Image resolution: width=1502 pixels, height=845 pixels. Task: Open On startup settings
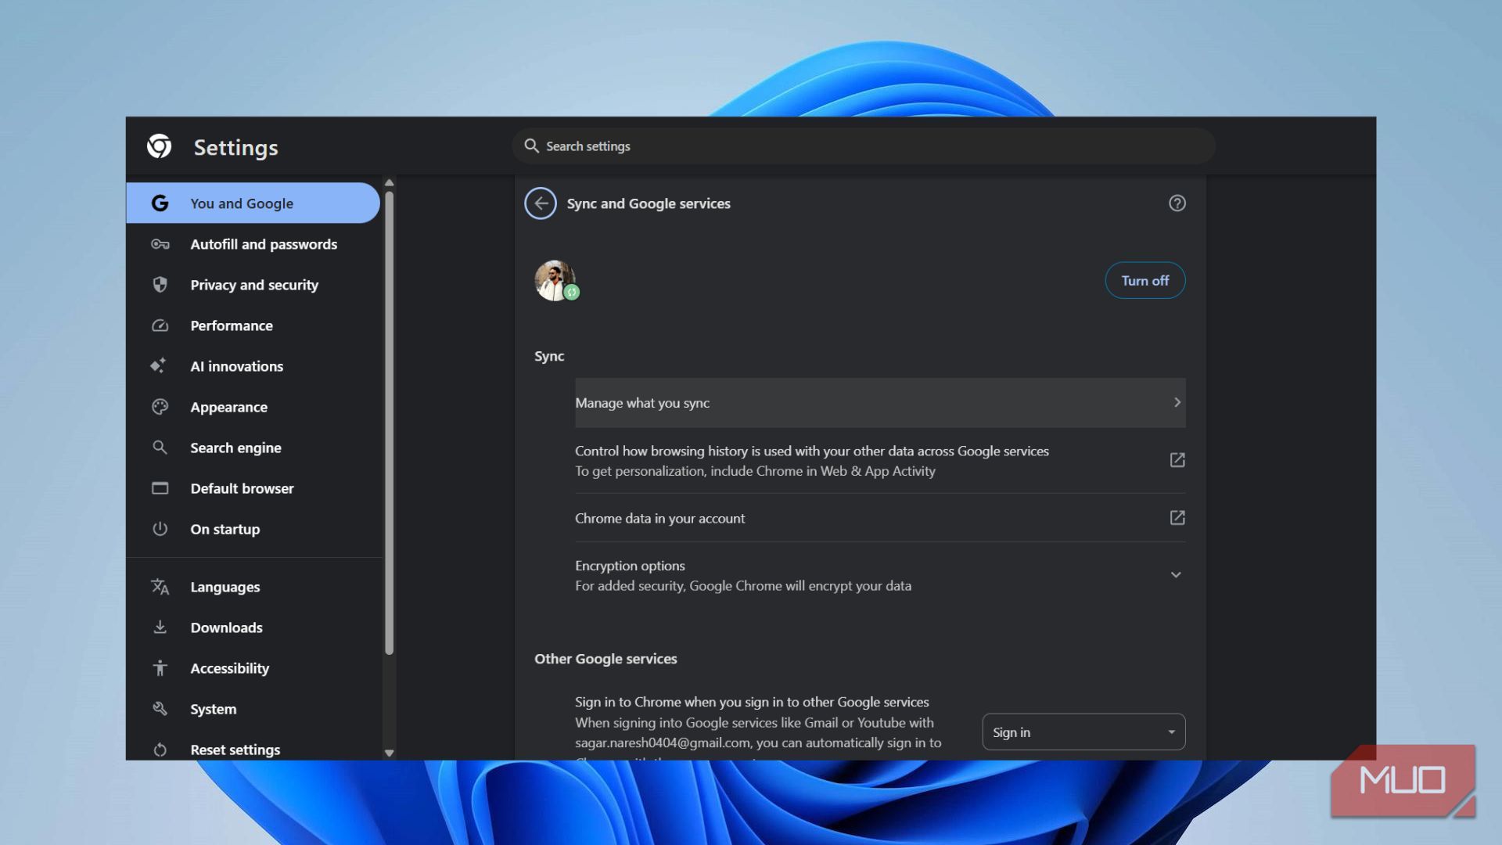[x=253, y=529]
